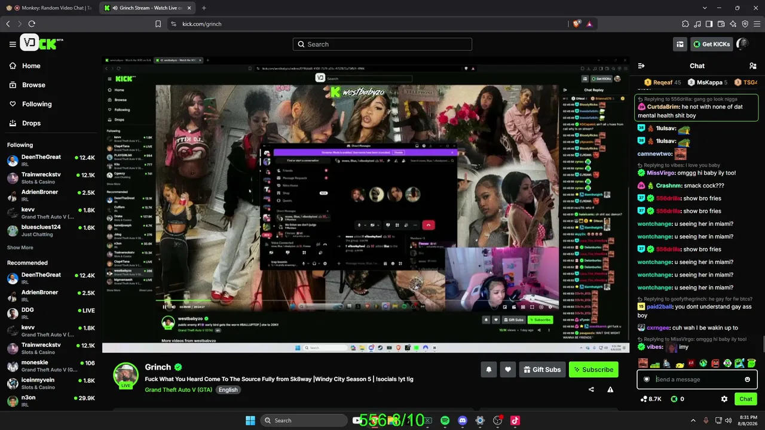This screenshot has width=765, height=430.
Task: Click the Kick search field
Action: tap(382, 44)
